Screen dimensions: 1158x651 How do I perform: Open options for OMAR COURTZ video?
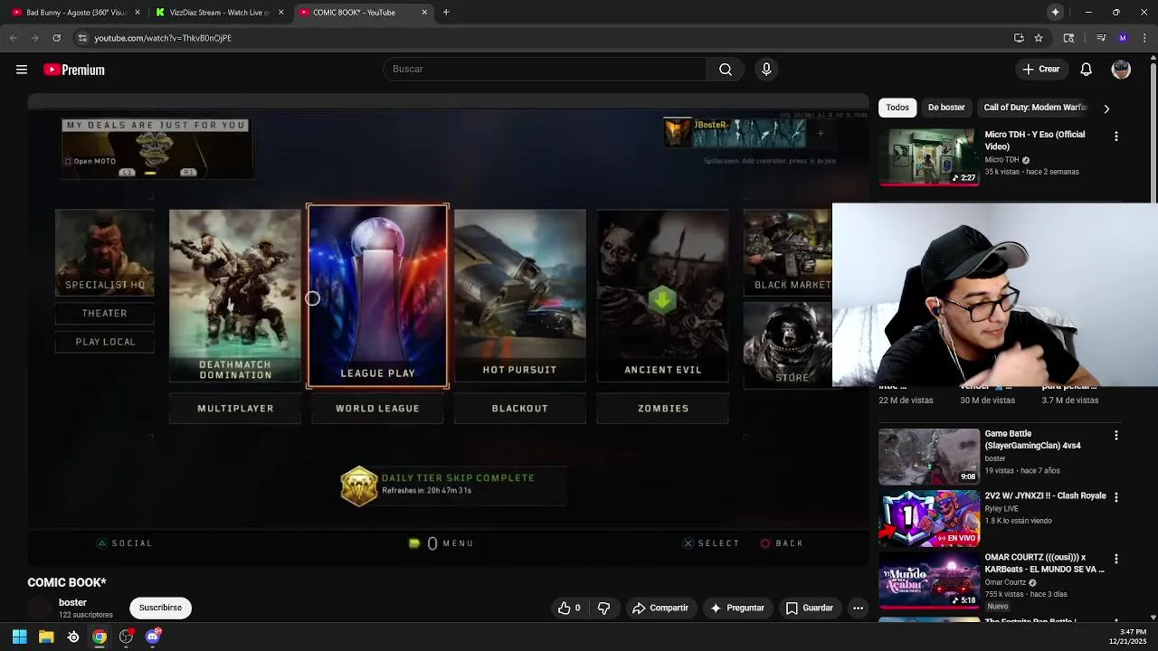(x=1115, y=559)
